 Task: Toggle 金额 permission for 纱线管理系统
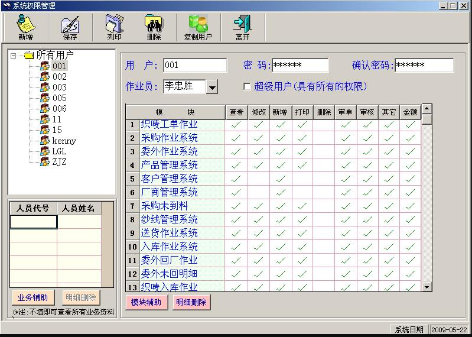[x=411, y=219]
